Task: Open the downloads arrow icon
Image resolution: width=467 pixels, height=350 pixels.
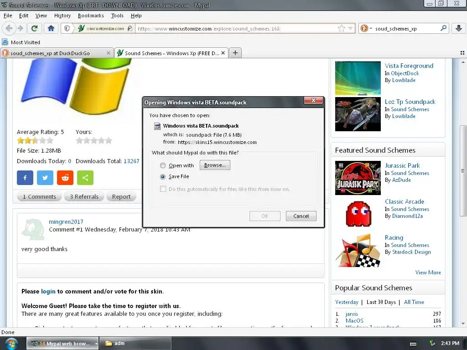Action: click(459, 28)
